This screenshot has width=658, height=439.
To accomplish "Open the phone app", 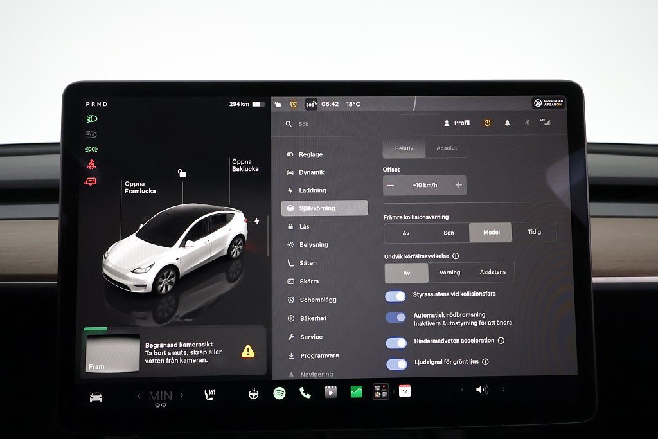I will [305, 393].
